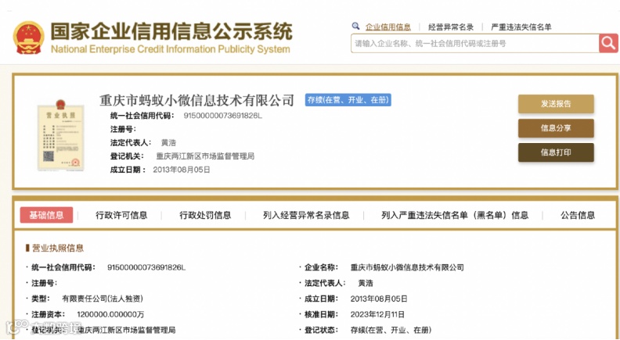The height and width of the screenshot is (340, 620).
Task: Click the English subtitle National Enterprise Credit Information Publicity System
Action: [171, 49]
